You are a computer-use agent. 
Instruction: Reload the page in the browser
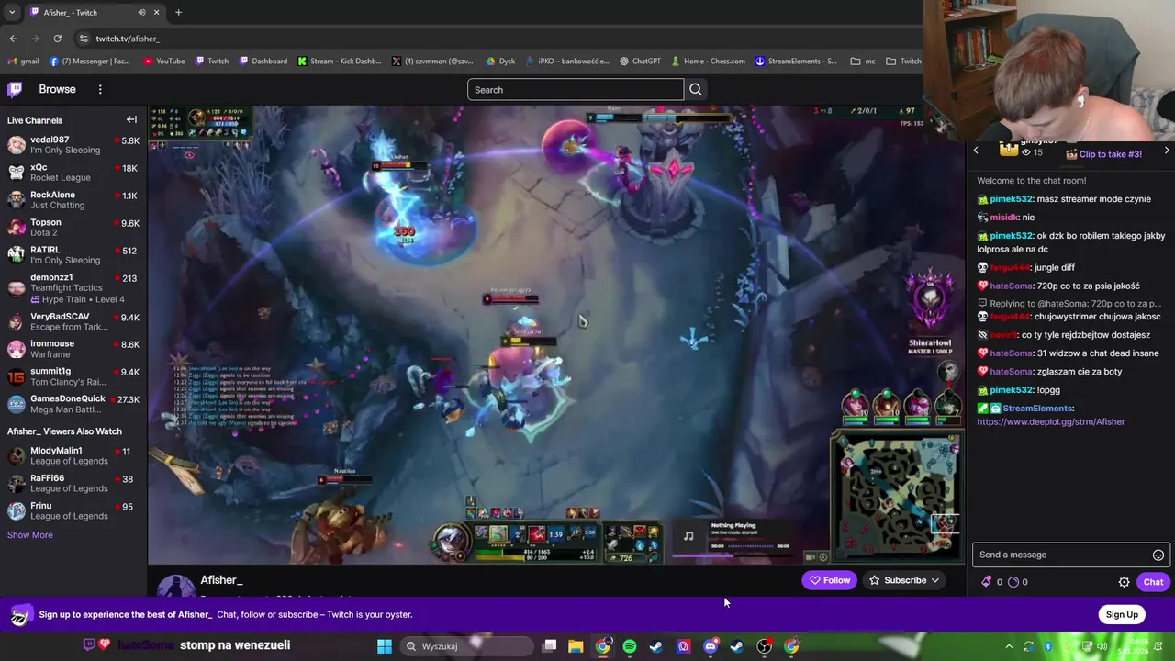[x=57, y=39]
